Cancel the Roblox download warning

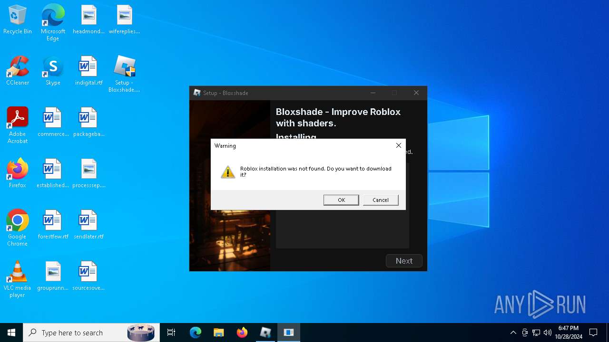click(381, 200)
